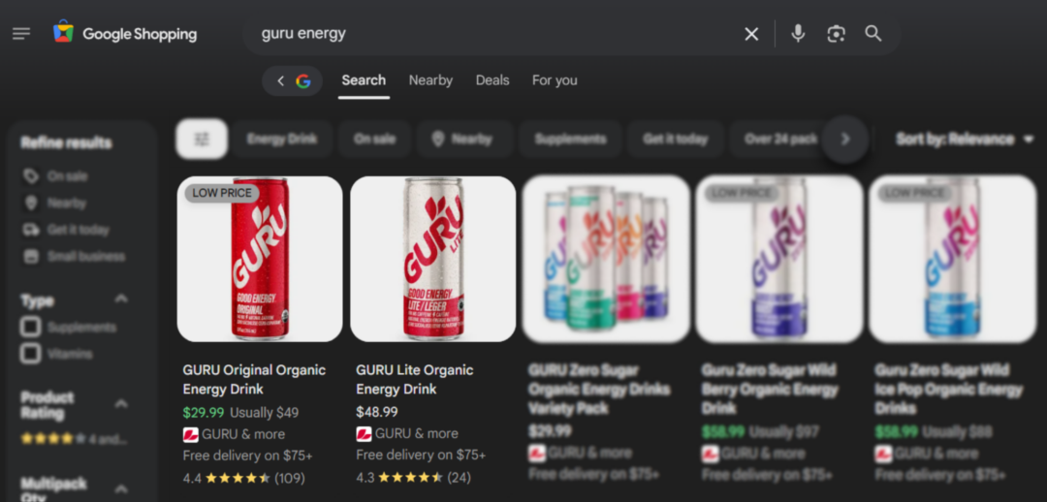Image resolution: width=1047 pixels, height=502 pixels.
Task: Start voice search with microphone
Action: [798, 33]
